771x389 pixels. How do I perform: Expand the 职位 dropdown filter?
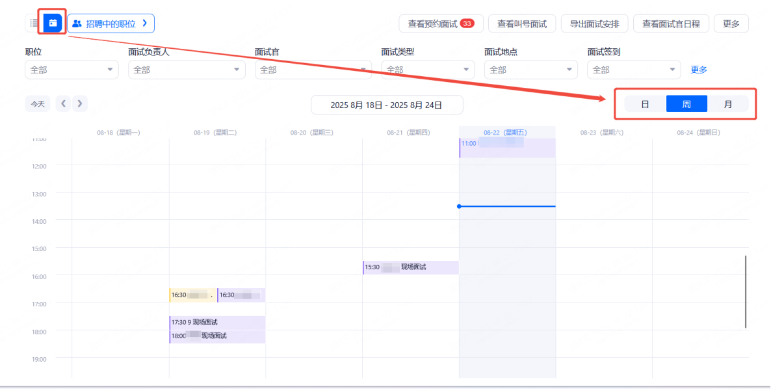(x=72, y=70)
